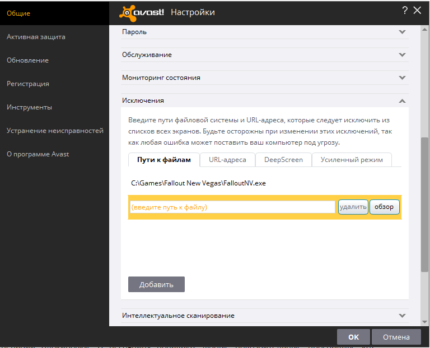Select the Пути к файлам tab

pos(164,160)
